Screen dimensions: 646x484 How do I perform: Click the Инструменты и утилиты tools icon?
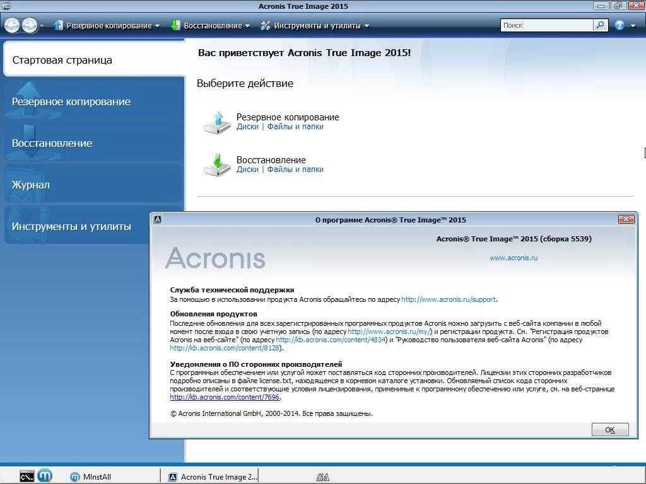[266, 25]
